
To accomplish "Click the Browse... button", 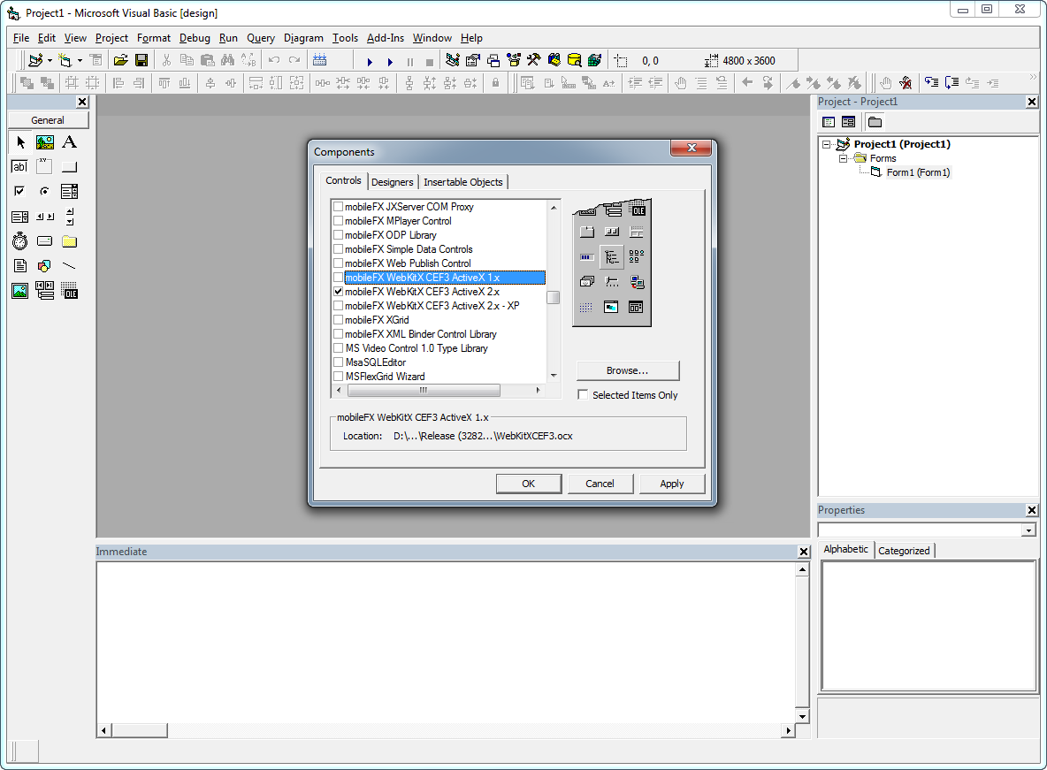I will click(x=628, y=370).
